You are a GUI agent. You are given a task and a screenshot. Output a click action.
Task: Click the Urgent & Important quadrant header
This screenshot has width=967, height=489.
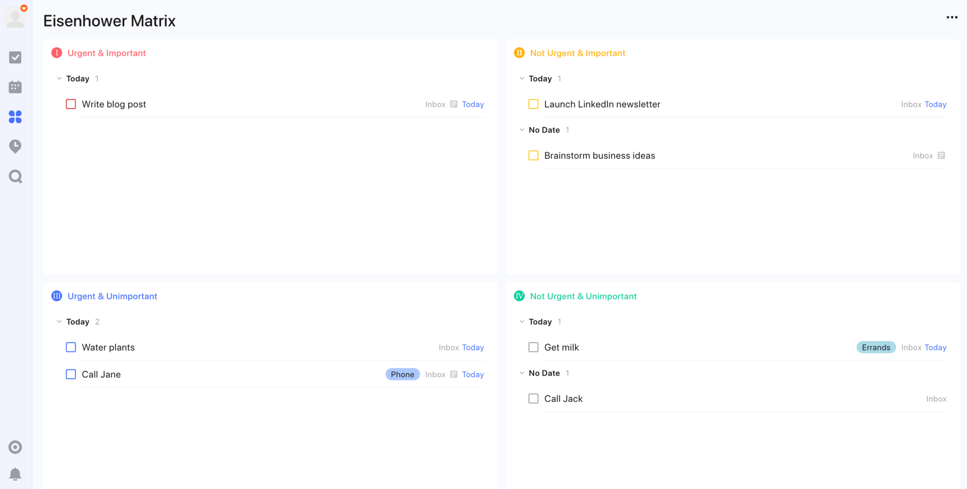[x=106, y=53]
